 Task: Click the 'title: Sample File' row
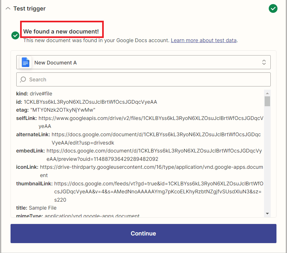36,208
